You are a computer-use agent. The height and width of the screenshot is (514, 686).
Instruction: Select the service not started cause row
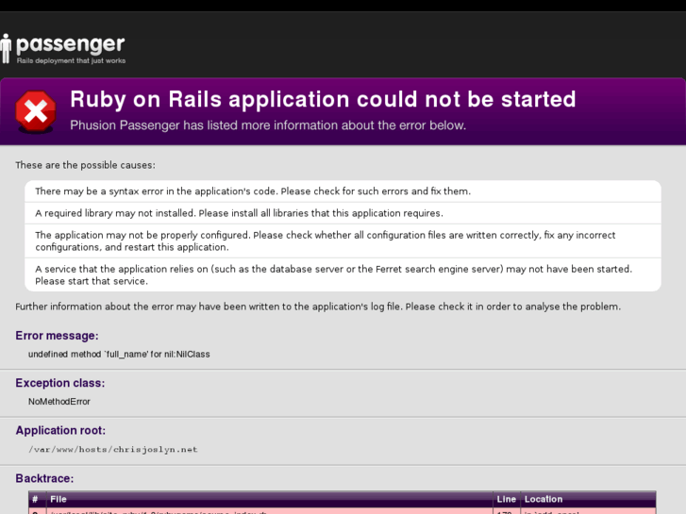point(343,274)
